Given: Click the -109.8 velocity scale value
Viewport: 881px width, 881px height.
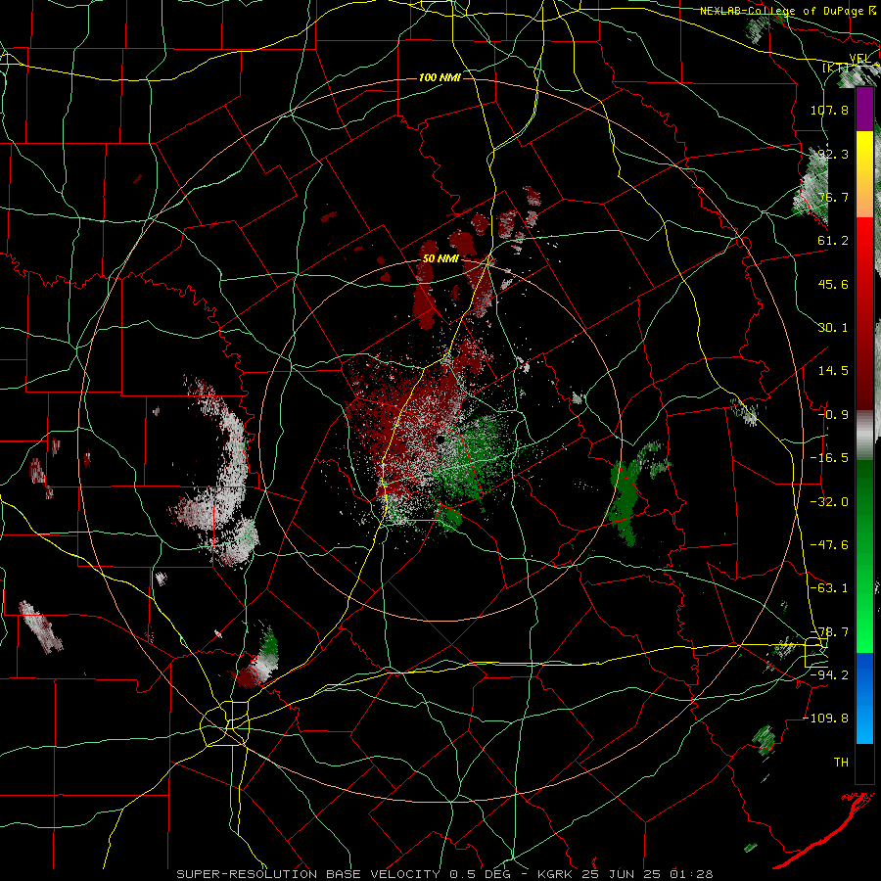Looking at the screenshot, I should click(x=825, y=719).
